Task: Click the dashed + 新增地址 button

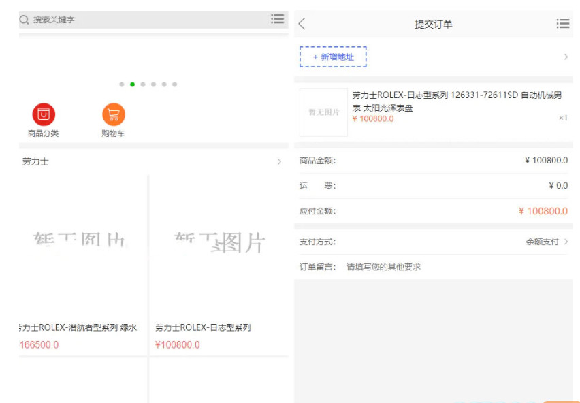Action: coord(332,56)
